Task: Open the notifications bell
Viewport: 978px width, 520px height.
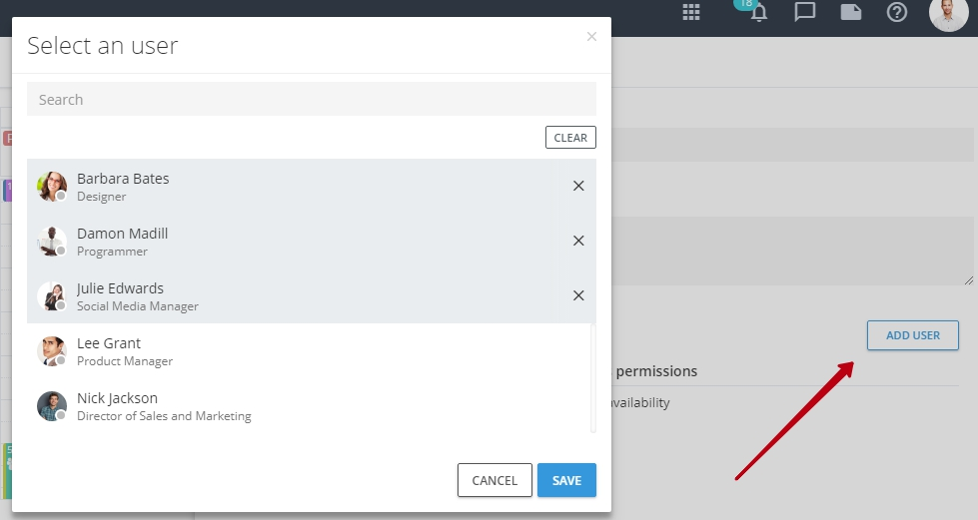Action: 758,12
